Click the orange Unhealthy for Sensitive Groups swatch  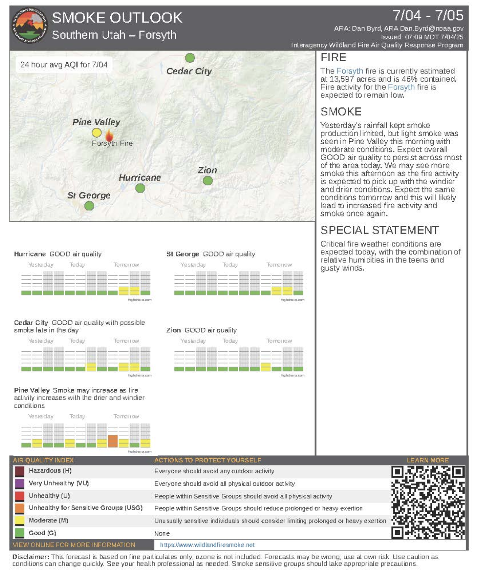tap(19, 508)
